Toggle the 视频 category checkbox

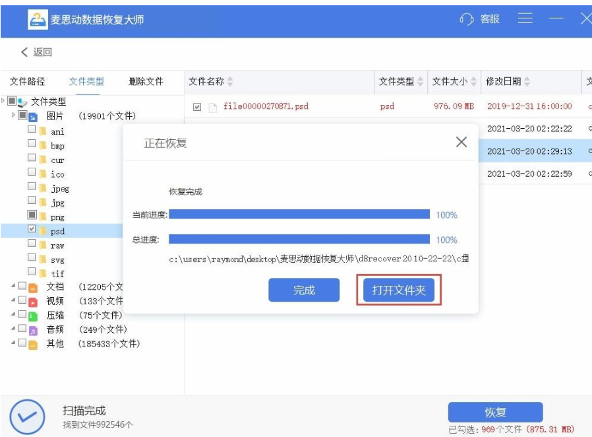[22, 300]
